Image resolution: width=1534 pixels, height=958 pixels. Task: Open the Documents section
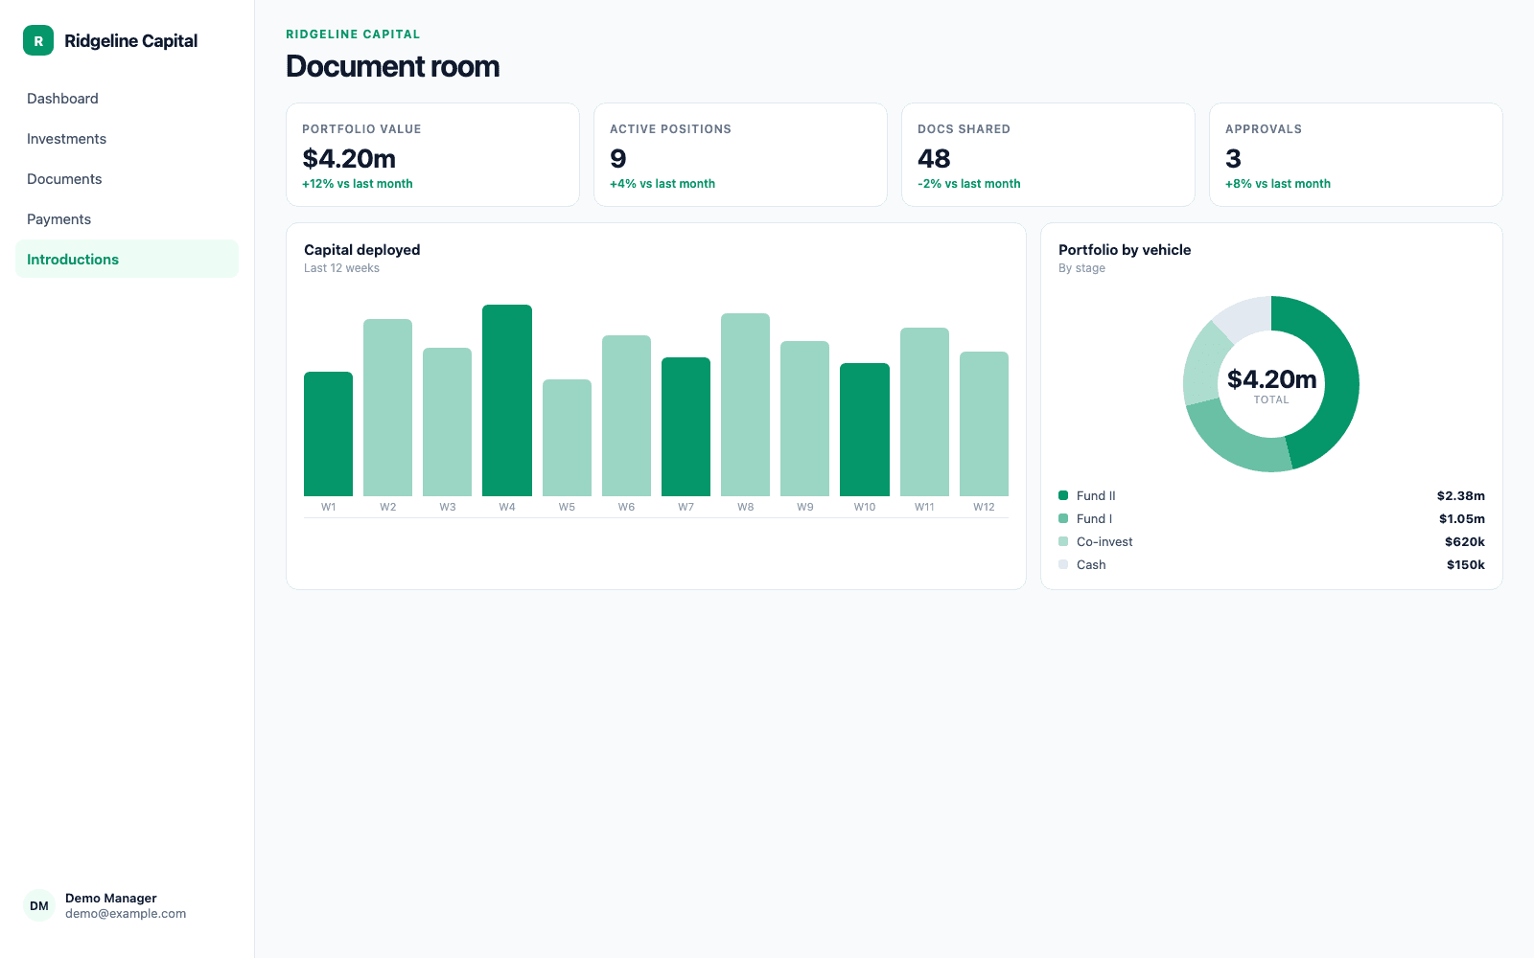(x=127, y=179)
